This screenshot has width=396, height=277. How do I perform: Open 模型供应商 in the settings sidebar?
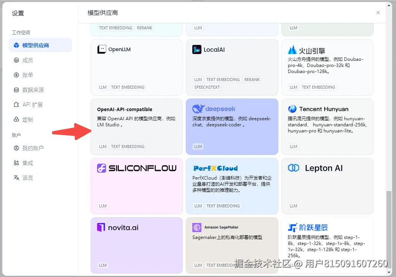[x=40, y=45]
